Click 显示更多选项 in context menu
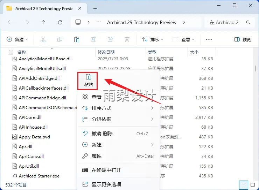Viewport: 259px width, 190px height. point(118,184)
